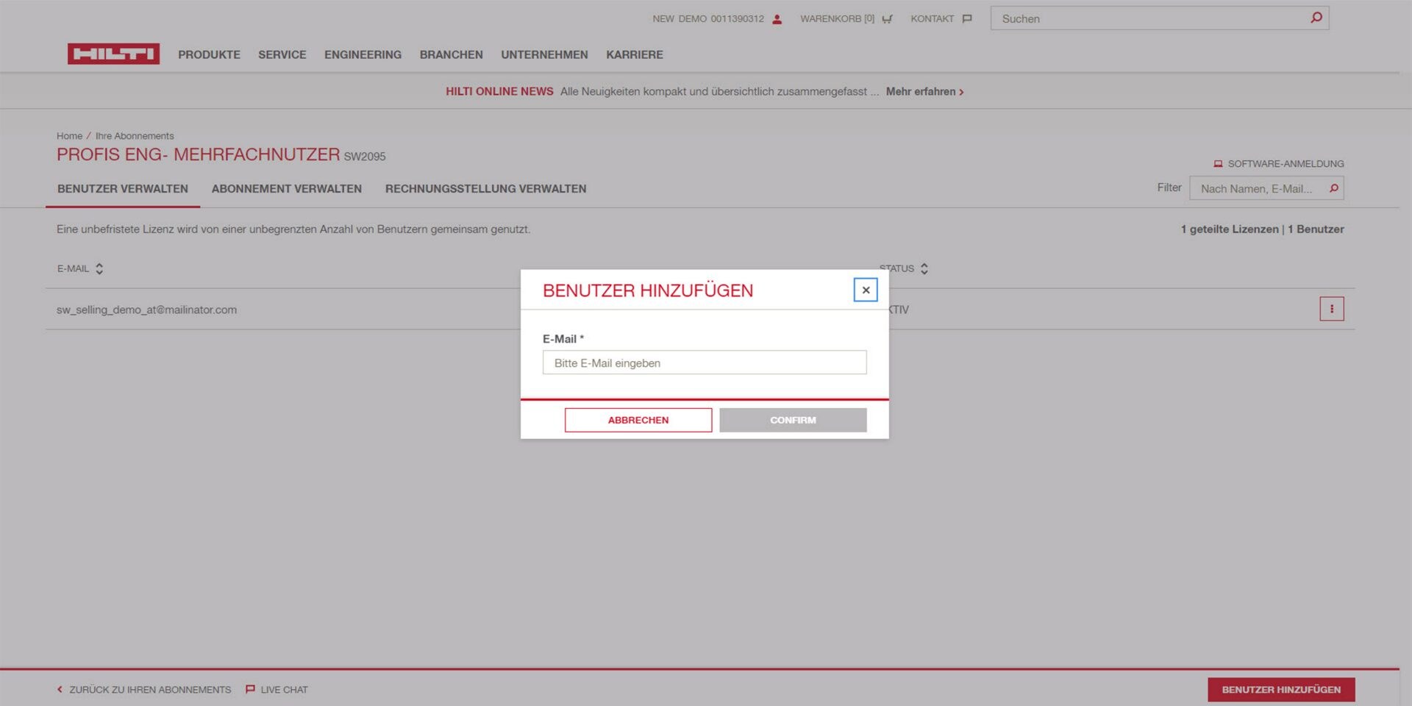Click the Abbrechen button in the dialog
Viewport: 1412px width, 706px height.
pyautogui.click(x=638, y=420)
